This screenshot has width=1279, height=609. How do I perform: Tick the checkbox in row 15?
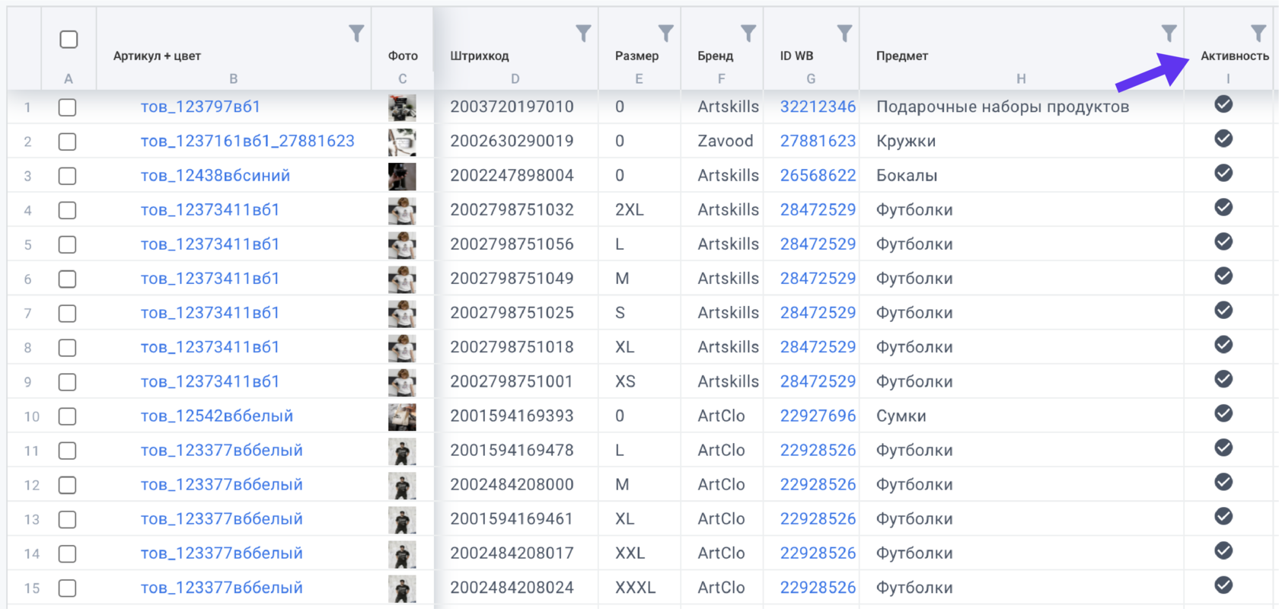(x=68, y=588)
